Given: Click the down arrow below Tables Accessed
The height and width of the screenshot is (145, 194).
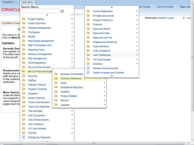Looking at the screenshot, I should point(112,76).
